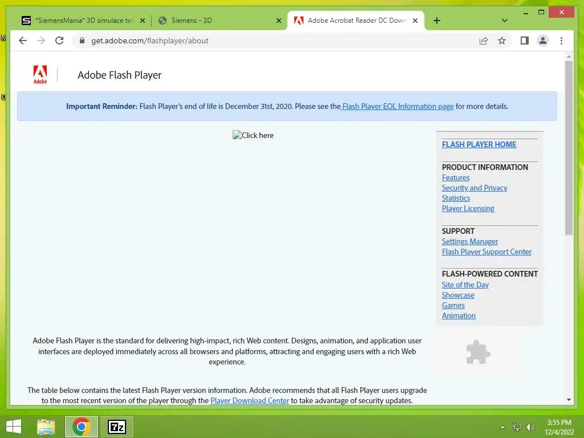The image size is (584, 438).
Task: Click the 'FLASH-POWERED CONTENT' sidebar heading
Action: [490, 274]
